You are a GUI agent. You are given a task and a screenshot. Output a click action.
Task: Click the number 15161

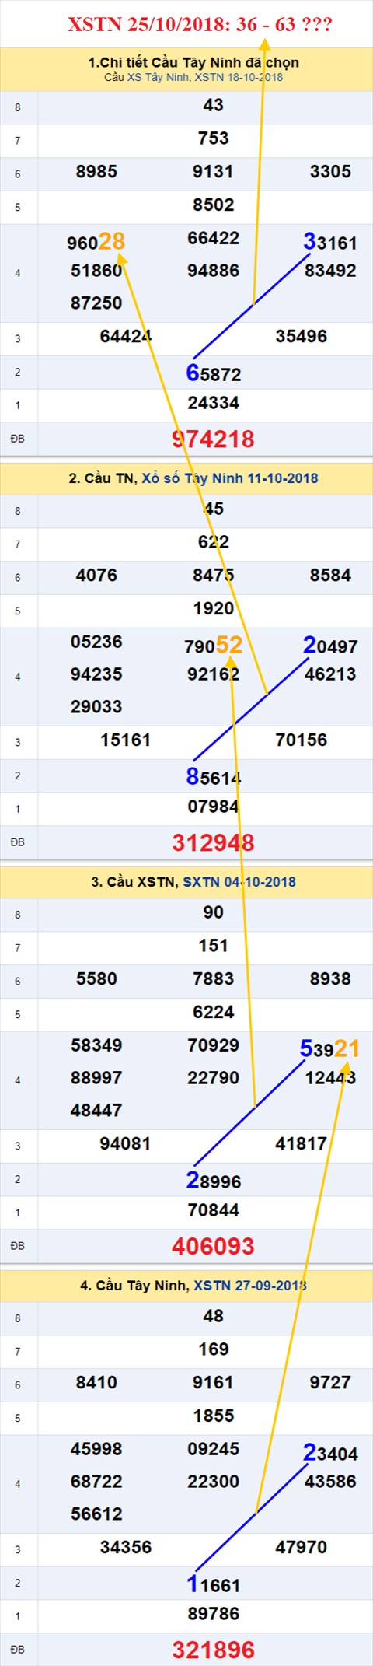125,740
